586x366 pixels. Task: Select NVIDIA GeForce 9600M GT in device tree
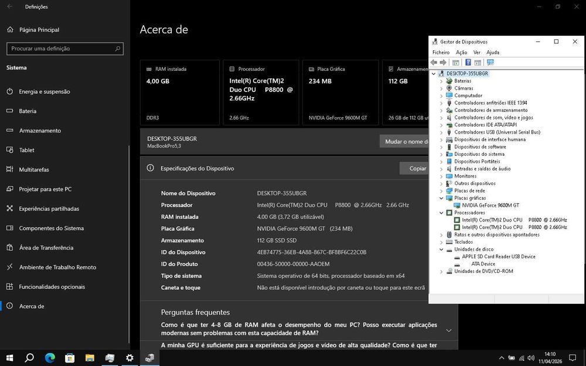pos(490,206)
